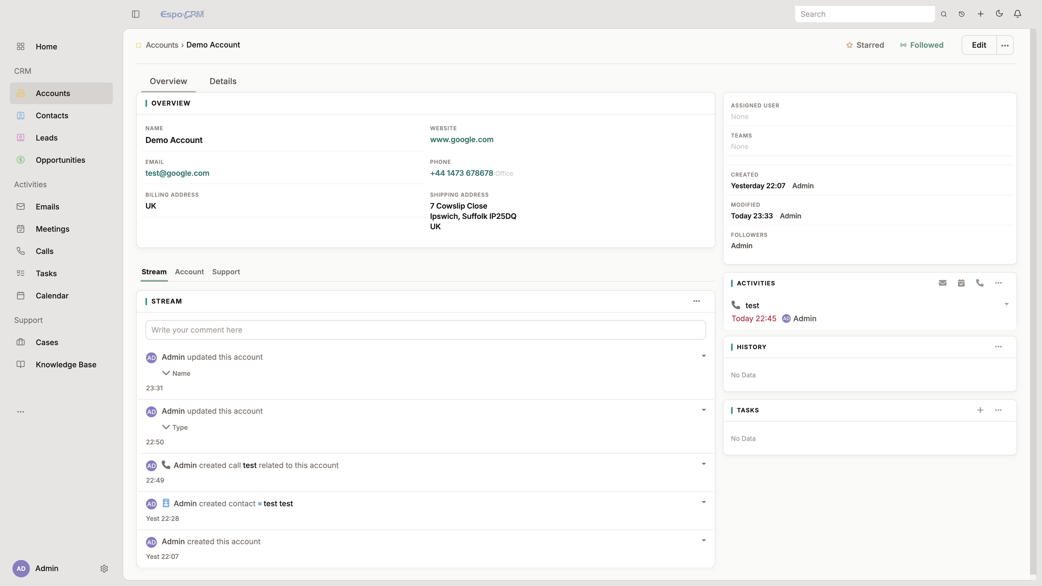
Task: Click the test@google.com email link
Action: [x=177, y=173]
